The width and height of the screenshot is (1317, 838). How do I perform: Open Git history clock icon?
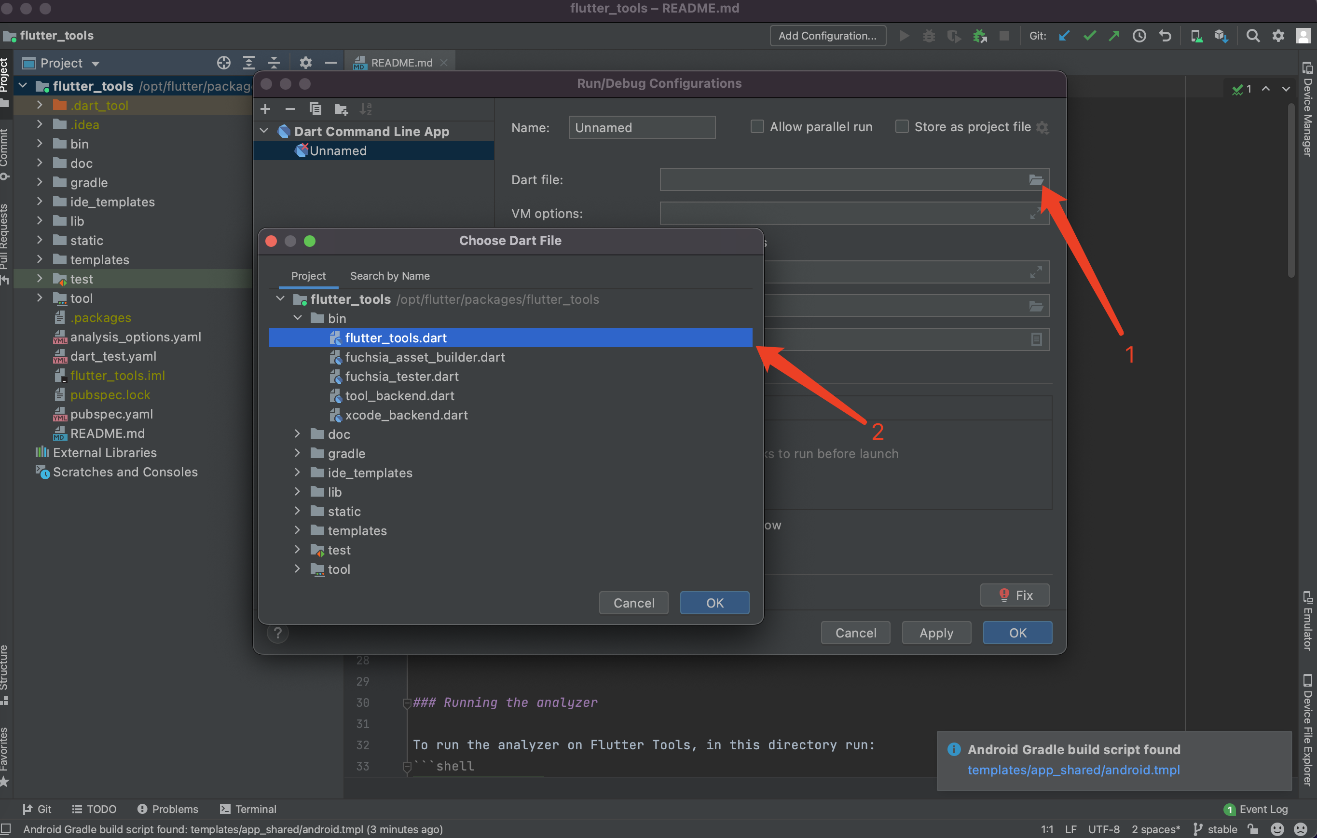(x=1139, y=36)
